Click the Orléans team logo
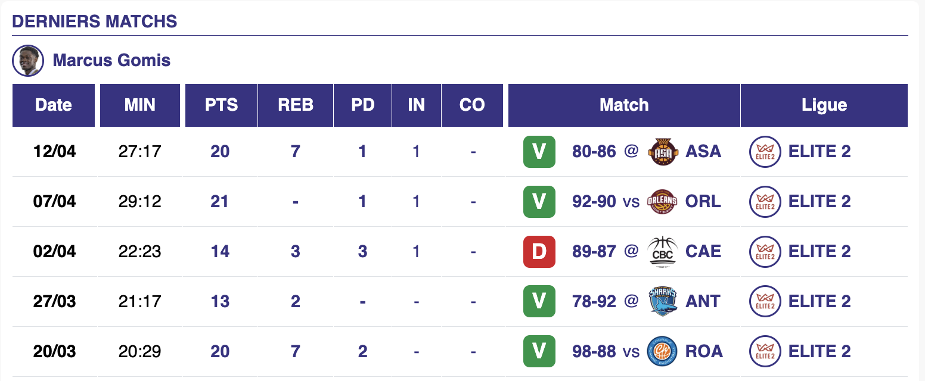The image size is (925, 381). point(661,201)
